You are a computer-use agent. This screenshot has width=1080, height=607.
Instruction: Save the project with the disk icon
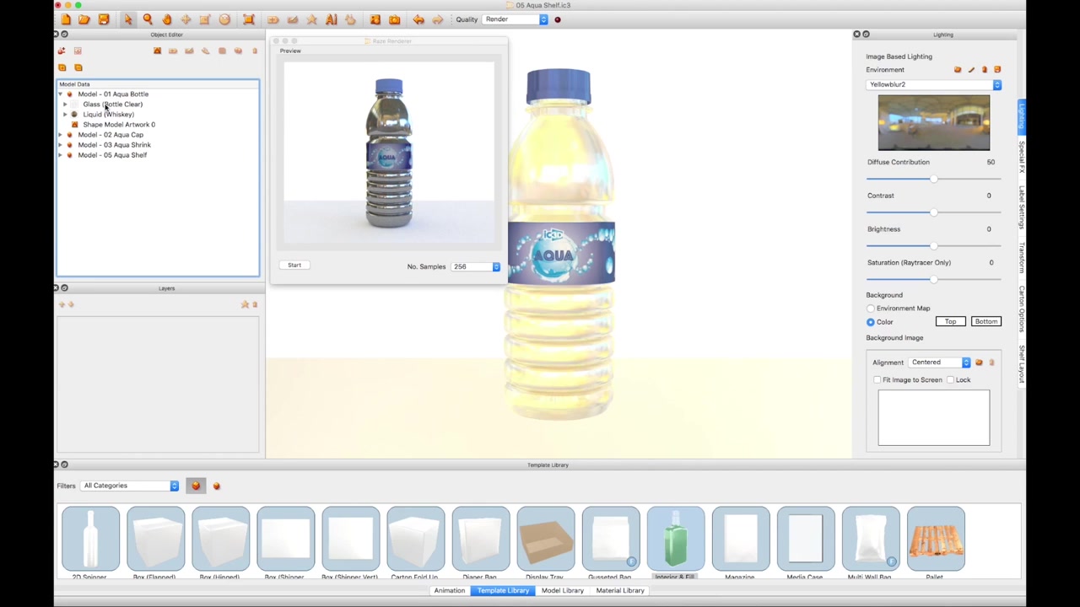[104, 19]
